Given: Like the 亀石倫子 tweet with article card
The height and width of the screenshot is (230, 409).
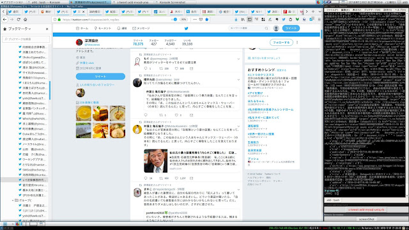Looking at the screenshot, I should pyautogui.click(x=176, y=178).
